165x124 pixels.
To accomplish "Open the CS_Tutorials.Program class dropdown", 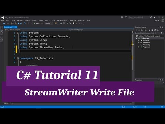I will click(x=36, y=30).
